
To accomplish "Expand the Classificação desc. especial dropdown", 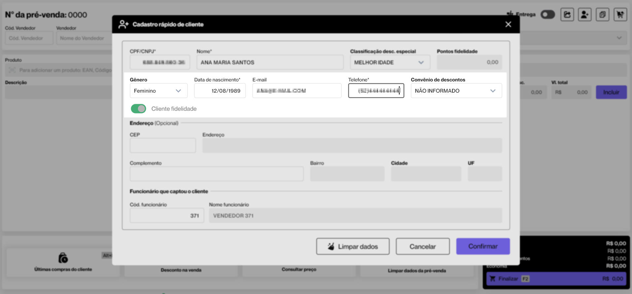I will pos(390,62).
